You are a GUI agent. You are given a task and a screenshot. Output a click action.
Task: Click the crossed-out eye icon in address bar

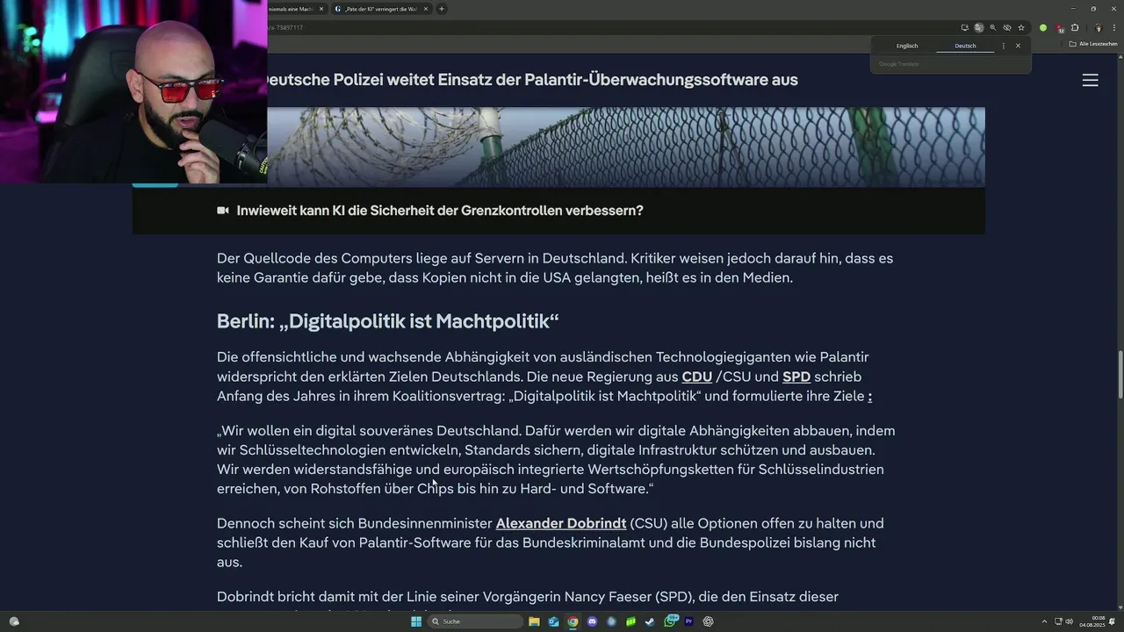tap(1007, 27)
